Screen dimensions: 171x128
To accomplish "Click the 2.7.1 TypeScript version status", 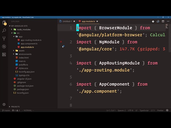I will [153, 110].
